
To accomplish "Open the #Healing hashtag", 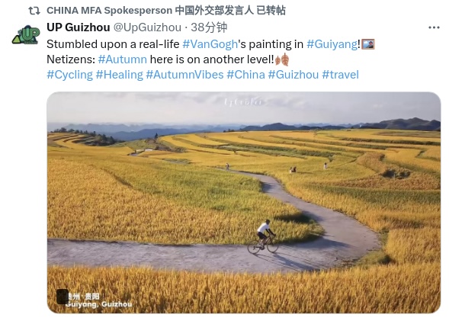I will (x=119, y=75).
